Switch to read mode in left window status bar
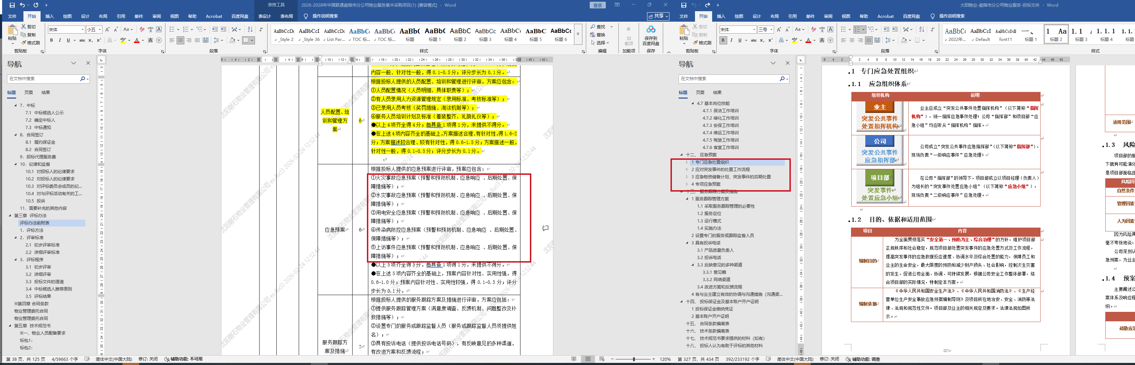Screen dimensions: 1135x365 (574, 359)
